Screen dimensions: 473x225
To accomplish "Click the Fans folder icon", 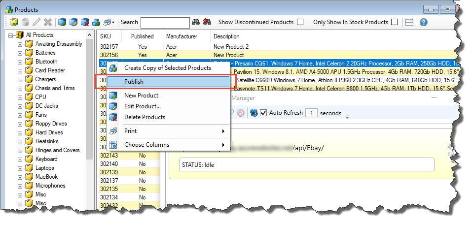I will [29, 115].
